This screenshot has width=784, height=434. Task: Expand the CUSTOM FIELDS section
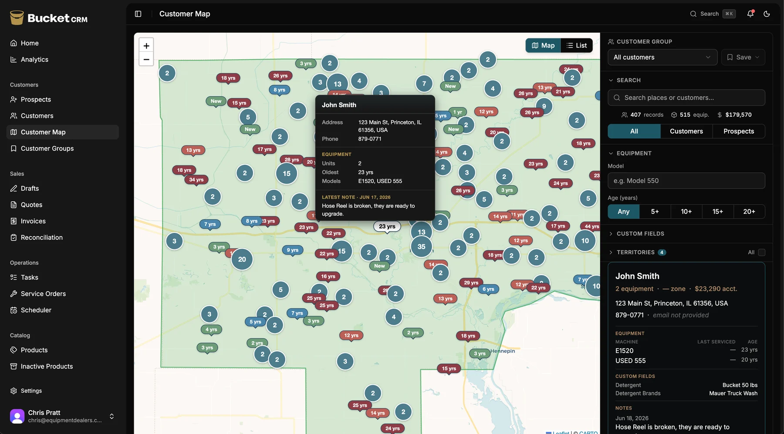point(636,234)
